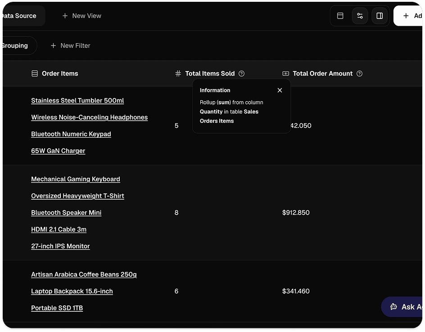Click the Total Order Amount help icon
This screenshot has height=332, width=425.
(x=359, y=73)
